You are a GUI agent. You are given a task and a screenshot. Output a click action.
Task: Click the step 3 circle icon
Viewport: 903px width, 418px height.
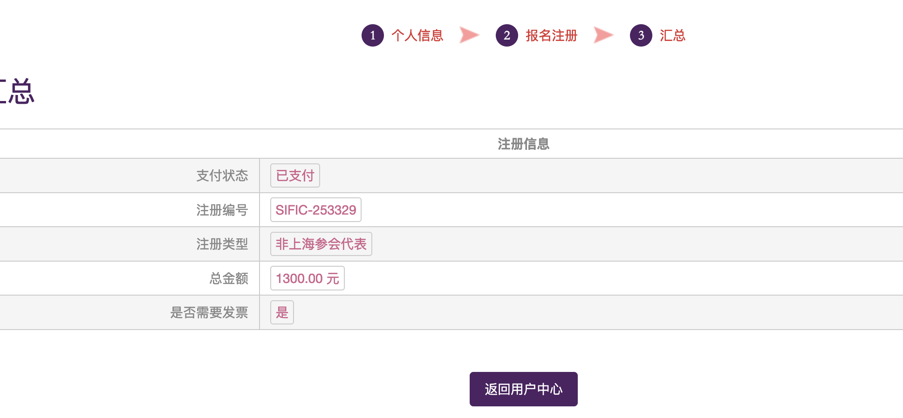click(x=641, y=35)
